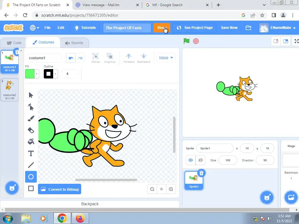
Task: Click the Ungroup objects icon
Action: [110, 58]
